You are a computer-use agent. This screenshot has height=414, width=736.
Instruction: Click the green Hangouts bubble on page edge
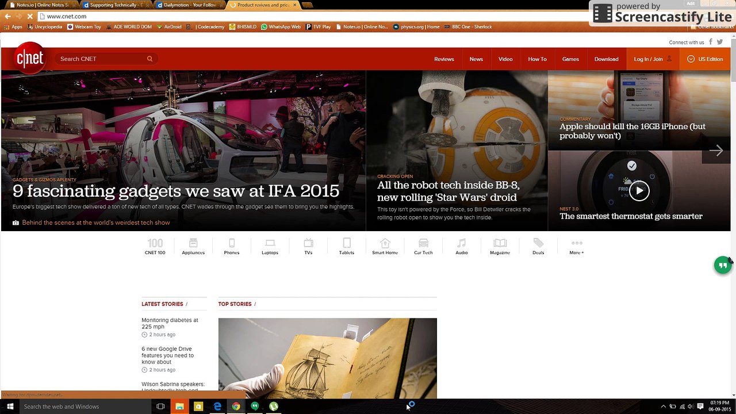(x=722, y=265)
